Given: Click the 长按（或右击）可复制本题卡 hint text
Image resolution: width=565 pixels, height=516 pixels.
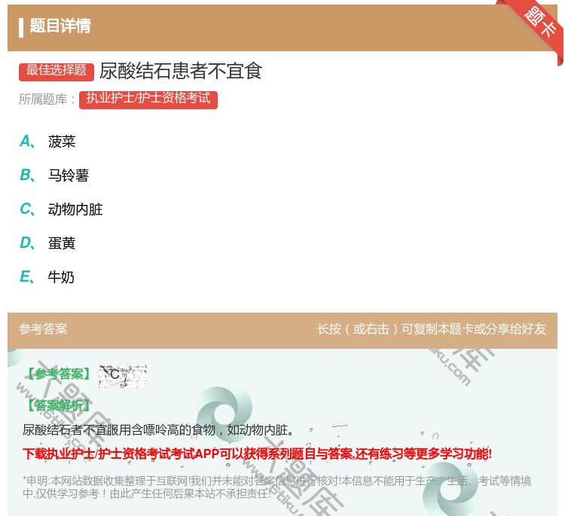Looking at the screenshot, I should [x=432, y=329].
